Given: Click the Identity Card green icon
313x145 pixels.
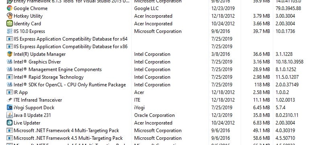Looking at the screenshot, I should pos(9,24).
